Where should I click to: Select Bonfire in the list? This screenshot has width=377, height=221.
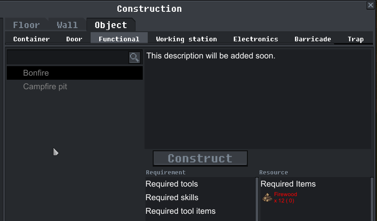(x=36, y=73)
